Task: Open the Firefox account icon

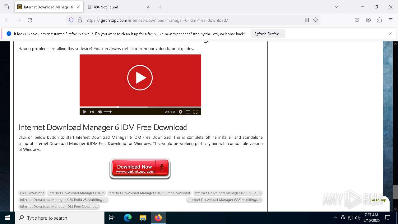Action: click(x=368, y=20)
